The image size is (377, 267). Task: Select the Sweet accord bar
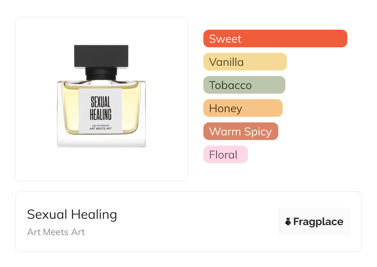(275, 39)
